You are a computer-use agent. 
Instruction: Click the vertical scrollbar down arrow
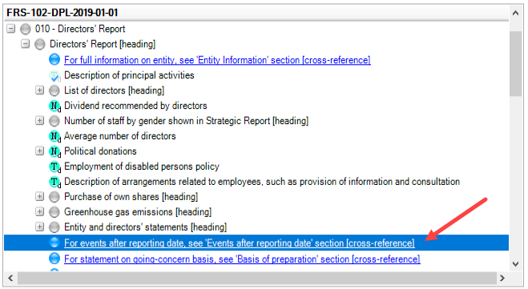(515, 264)
